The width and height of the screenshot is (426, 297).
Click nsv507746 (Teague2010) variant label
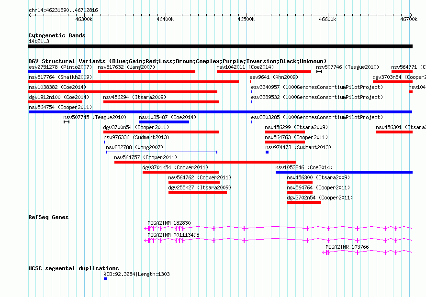click(348, 67)
